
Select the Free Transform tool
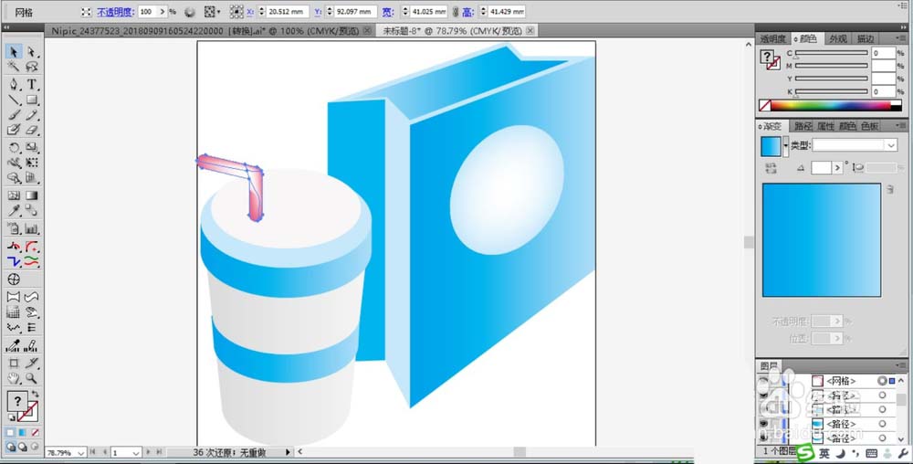pos(31,163)
